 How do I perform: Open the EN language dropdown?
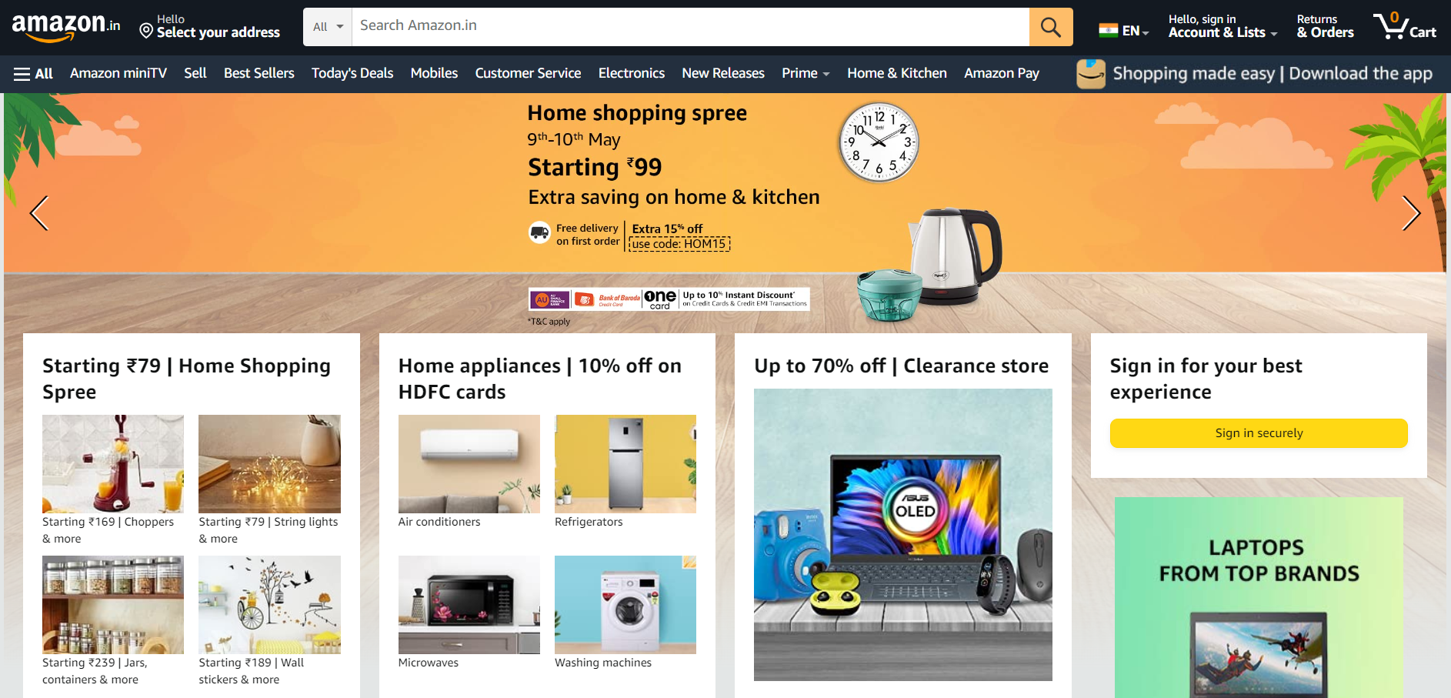point(1135,32)
